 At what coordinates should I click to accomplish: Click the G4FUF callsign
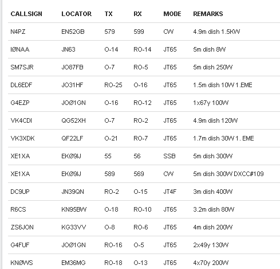pos(20,245)
